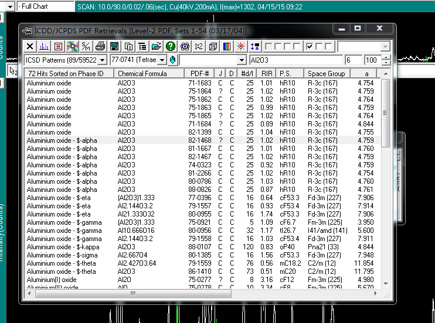
Task: Click the Al2O3 search text field
Action: [296, 60]
